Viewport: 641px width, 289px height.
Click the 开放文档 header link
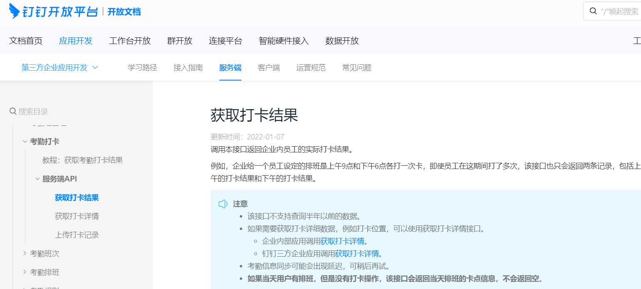[124, 12]
